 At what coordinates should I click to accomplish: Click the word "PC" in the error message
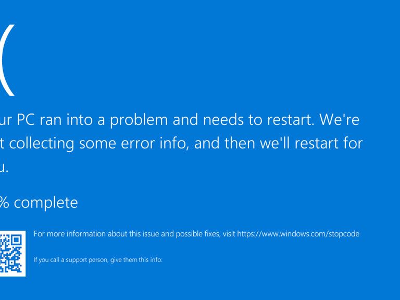click(x=26, y=120)
